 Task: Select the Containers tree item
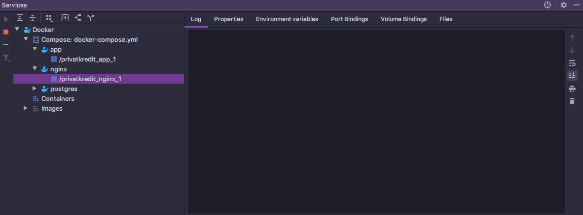tap(58, 98)
